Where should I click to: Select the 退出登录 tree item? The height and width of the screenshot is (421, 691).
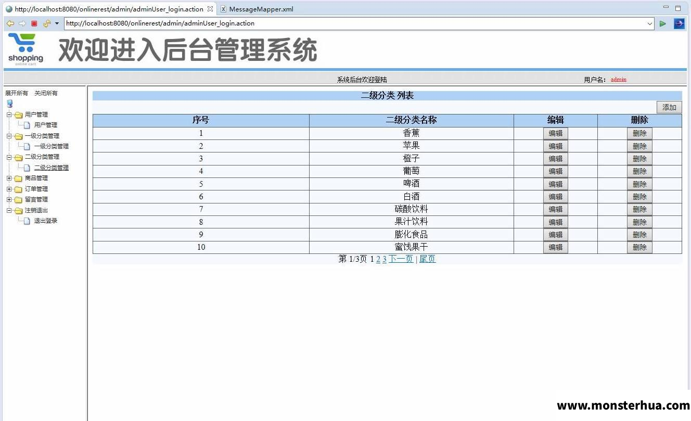coord(46,221)
